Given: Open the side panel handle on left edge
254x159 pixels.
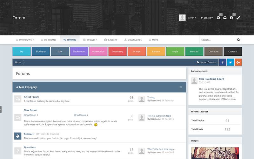Looking at the screenshot, I should click(x=1, y=109).
